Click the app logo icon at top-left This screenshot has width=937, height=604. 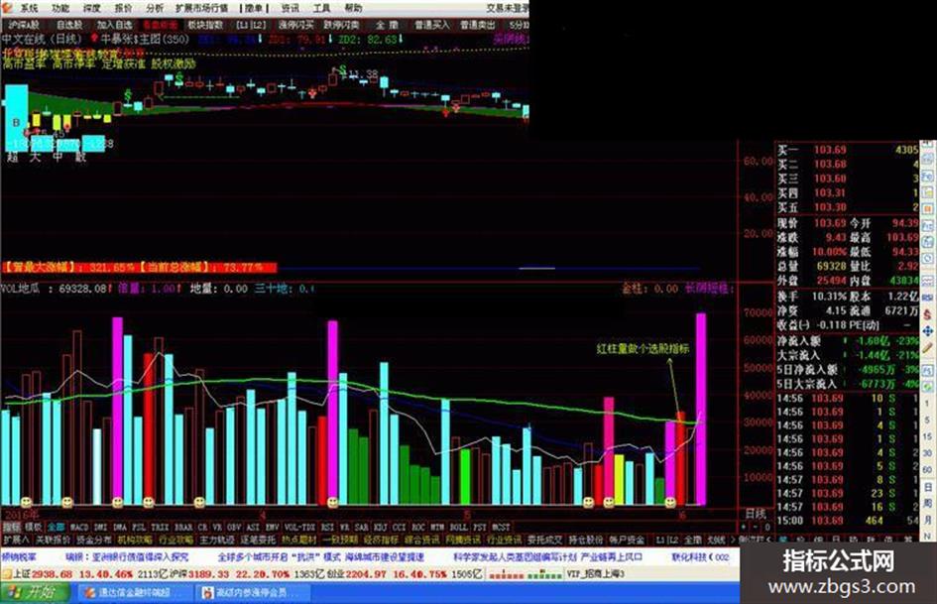pos(7,8)
